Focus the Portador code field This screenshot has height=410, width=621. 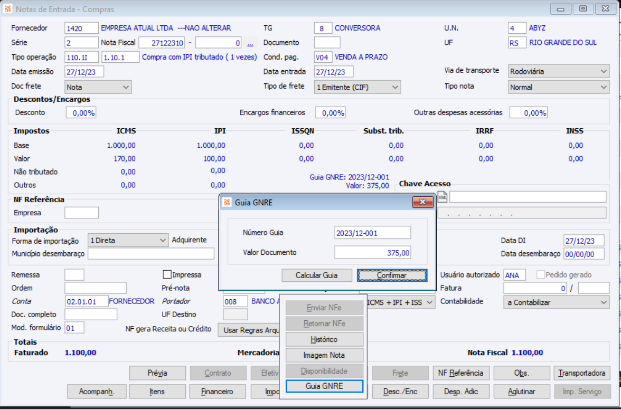coord(236,301)
